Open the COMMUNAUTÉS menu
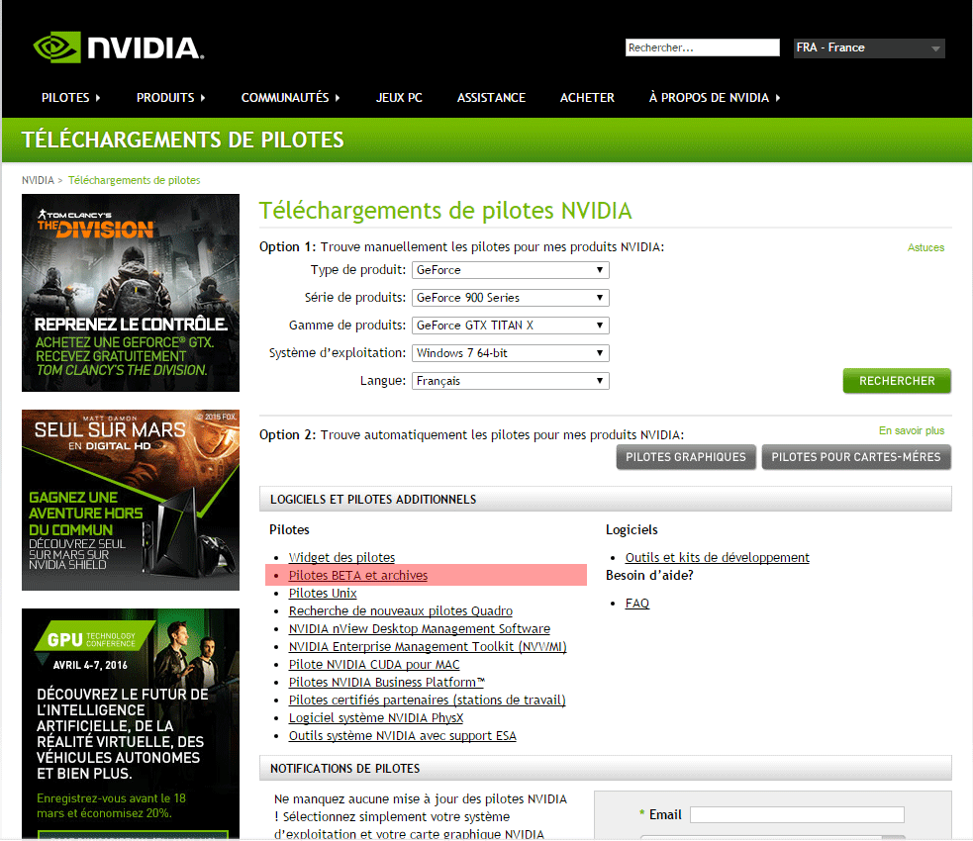 point(290,97)
